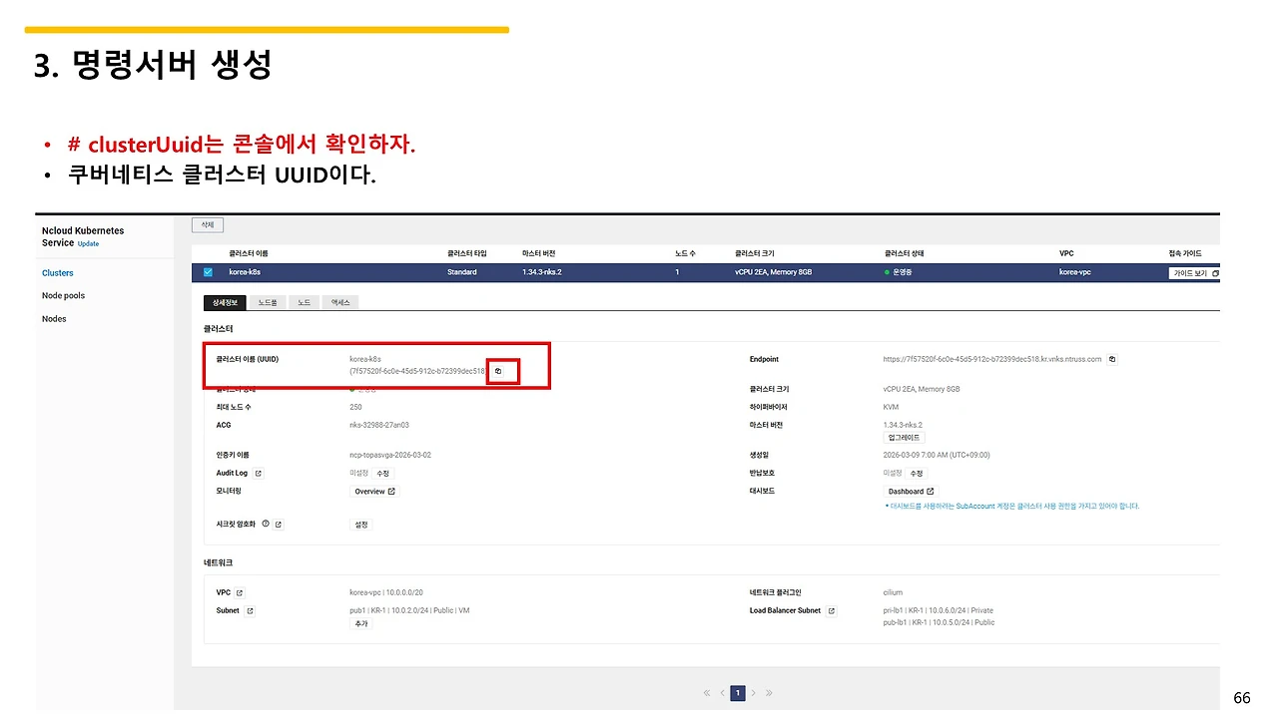The height and width of the screenshot is (718, 1278).
Task: Click 수정 next to 반납보호
Action: point(916,473)
